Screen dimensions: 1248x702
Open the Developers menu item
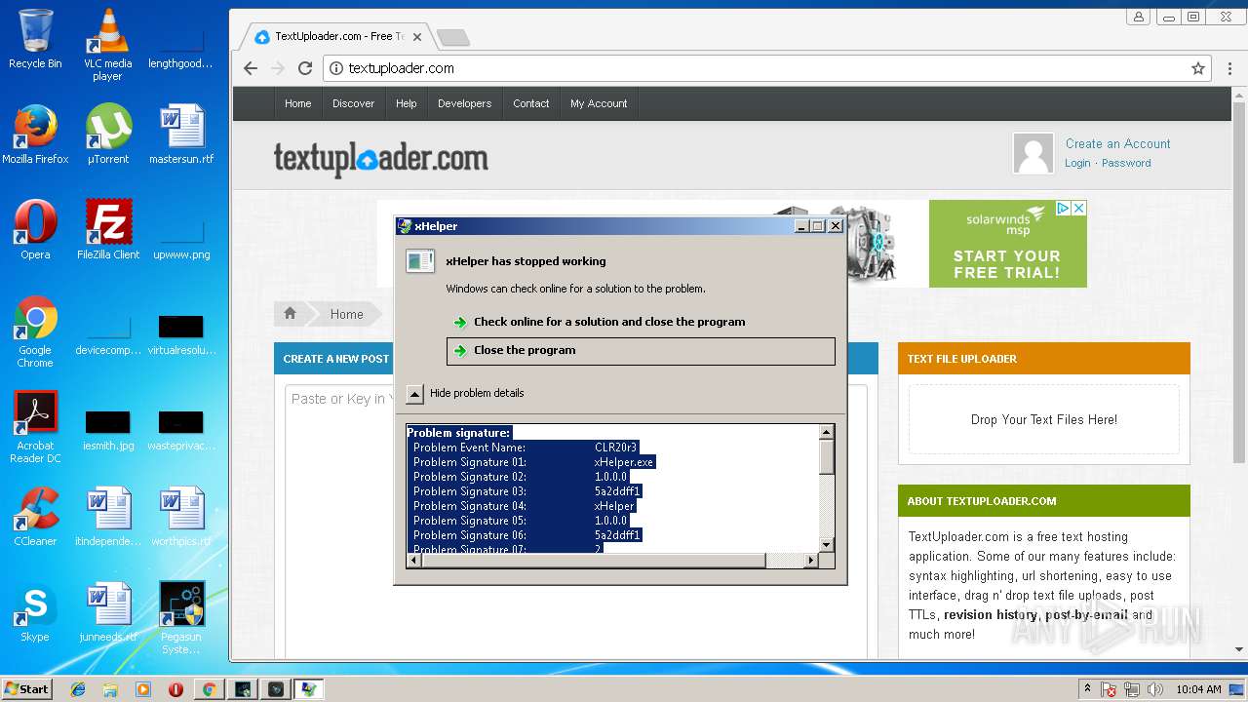464,103
